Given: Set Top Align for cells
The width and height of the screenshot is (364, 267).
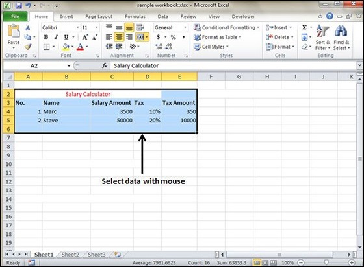Looking at the screenshot, I should pyautogui.click(x=109, y=27).
